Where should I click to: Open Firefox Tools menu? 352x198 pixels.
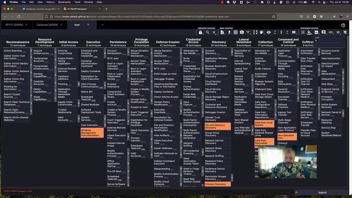[x=78, y=2]
